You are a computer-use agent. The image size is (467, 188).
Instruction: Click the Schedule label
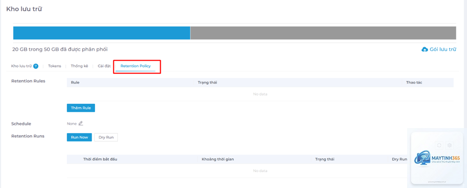coord(21,124)
